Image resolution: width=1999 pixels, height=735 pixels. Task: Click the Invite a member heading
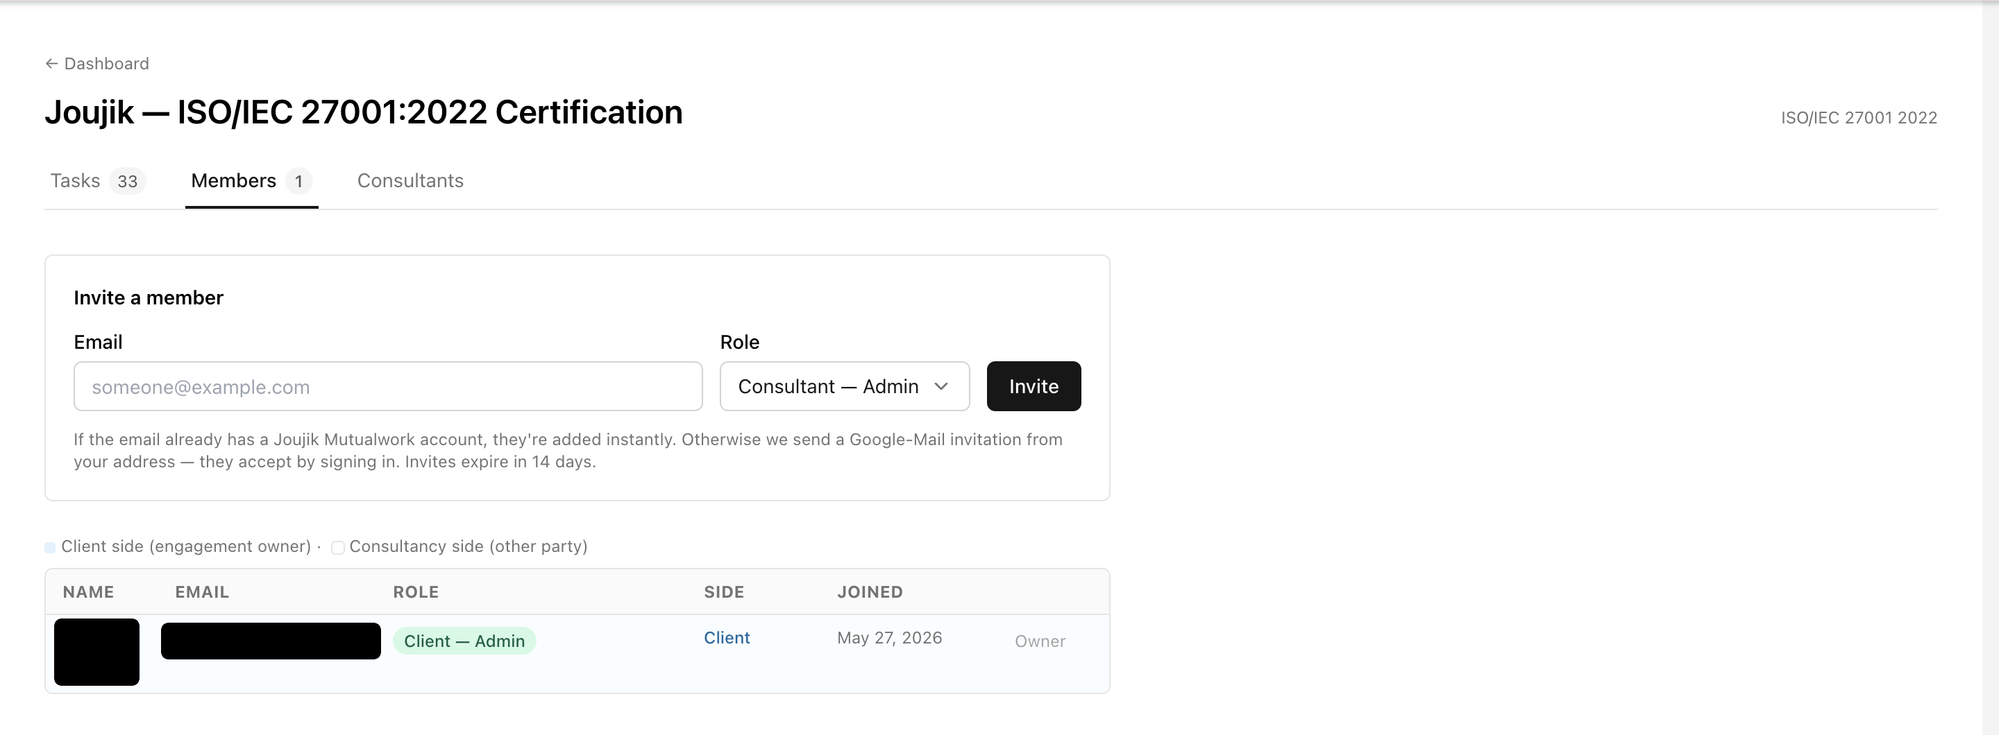coord(149,297)
